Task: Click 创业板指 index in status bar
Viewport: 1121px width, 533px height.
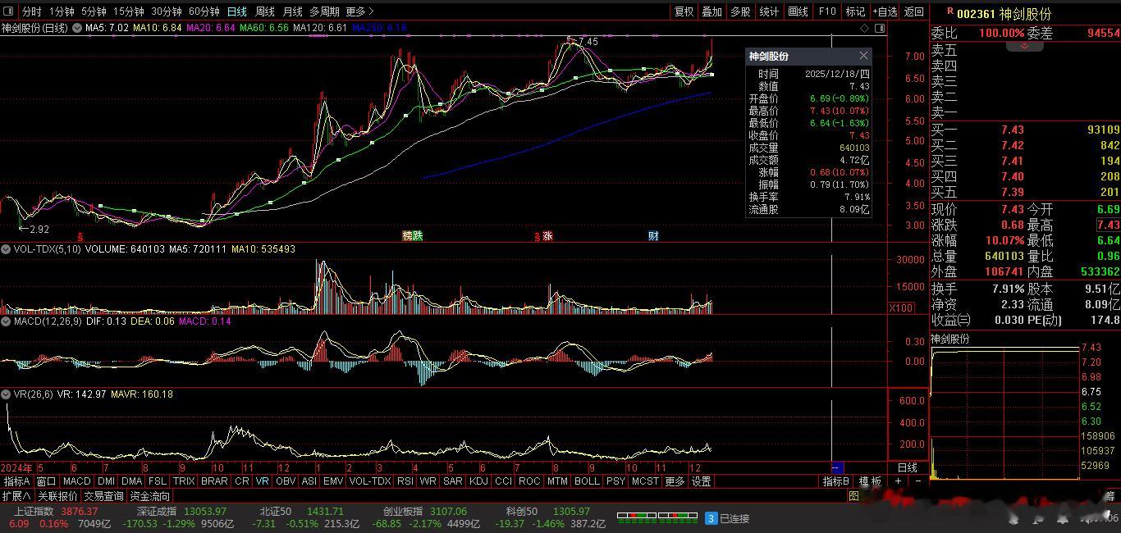Action: [404, 511]
